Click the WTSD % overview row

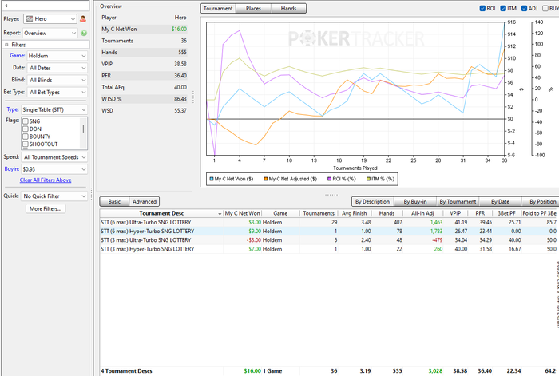coord(144,99)
